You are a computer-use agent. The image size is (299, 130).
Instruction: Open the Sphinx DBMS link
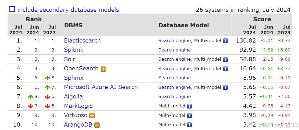(x=74, y=78)
